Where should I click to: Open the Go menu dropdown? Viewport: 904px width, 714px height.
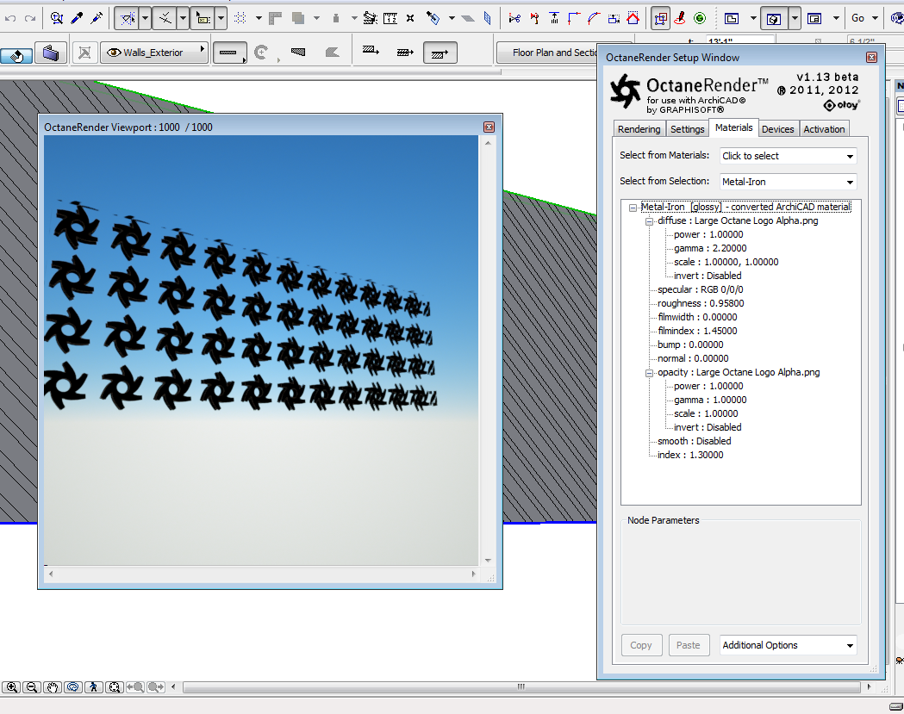865,18
